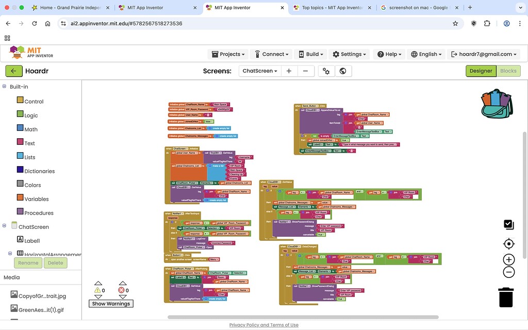
Task: Click the Show Warnings button
Action: pyautogui.click(x=111, y=304)
